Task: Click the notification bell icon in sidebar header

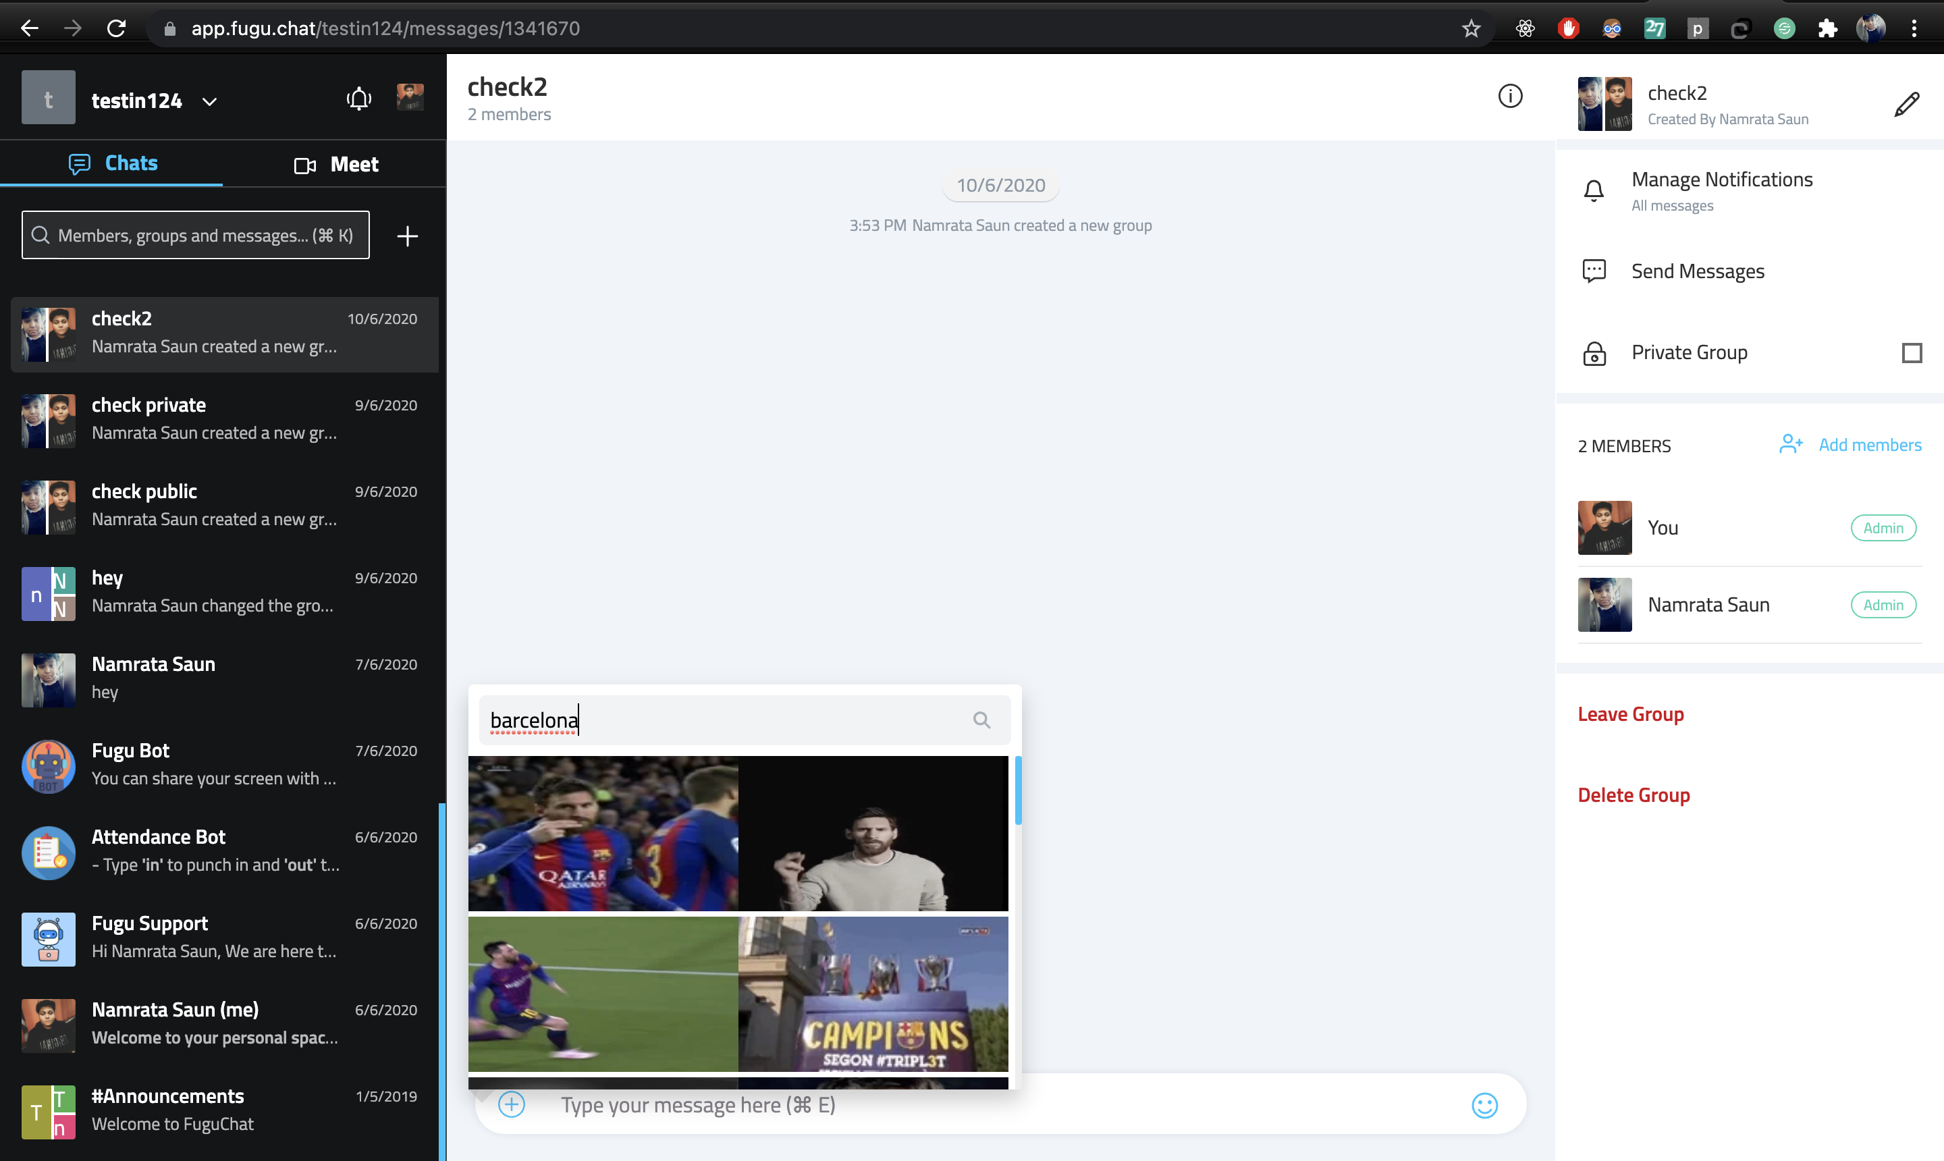Action: pos(359,99)
